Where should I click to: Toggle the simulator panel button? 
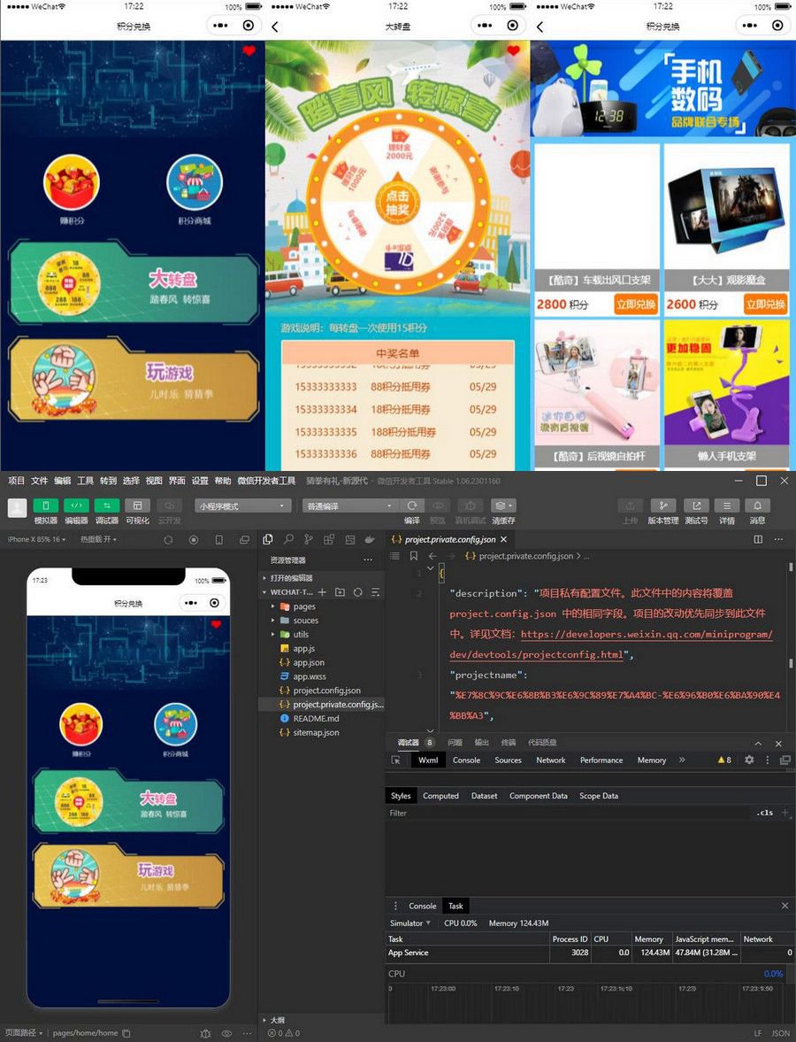point(45,506)
